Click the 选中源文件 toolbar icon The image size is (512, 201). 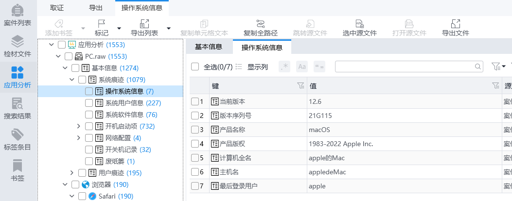click(x=359, y=28)
